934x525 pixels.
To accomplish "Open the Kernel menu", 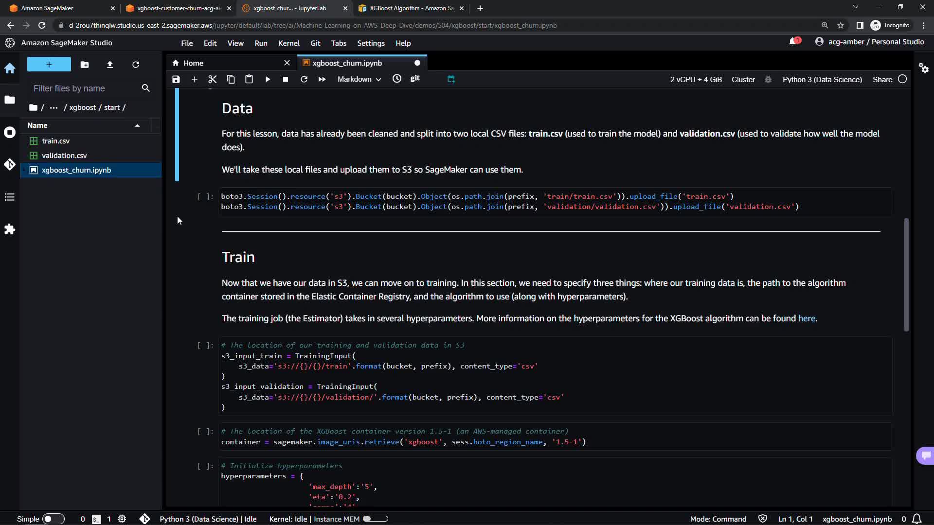I will tap(288, 43).
